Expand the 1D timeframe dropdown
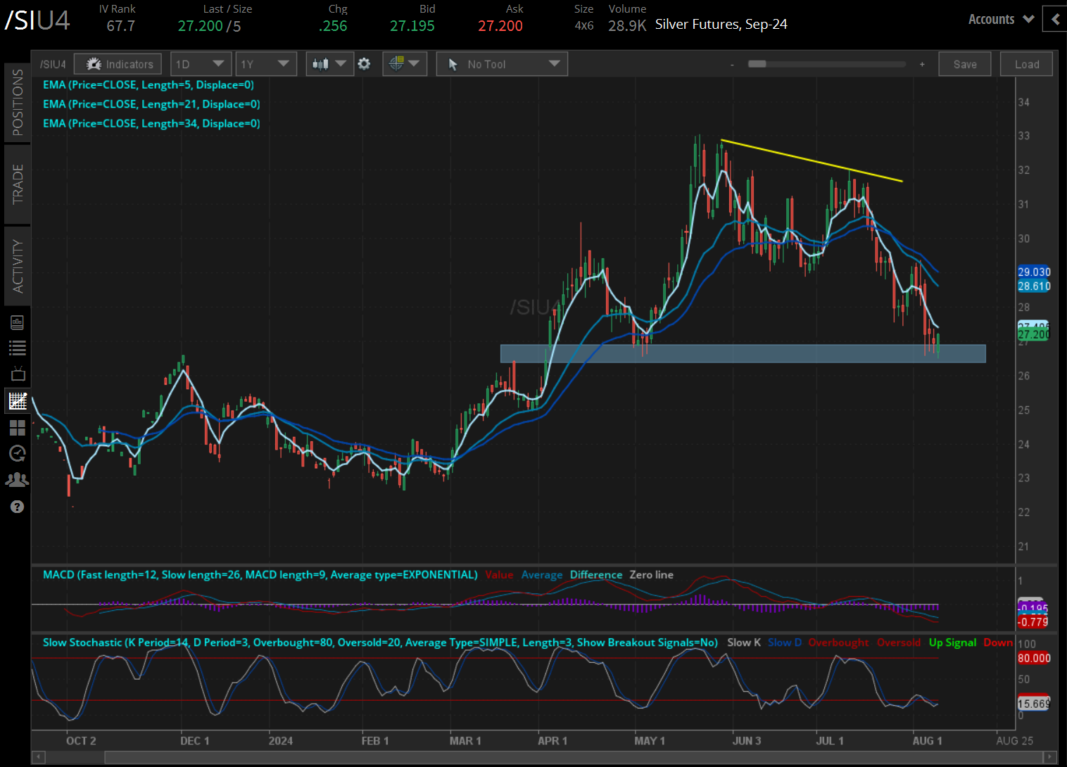 click(200, 64)
